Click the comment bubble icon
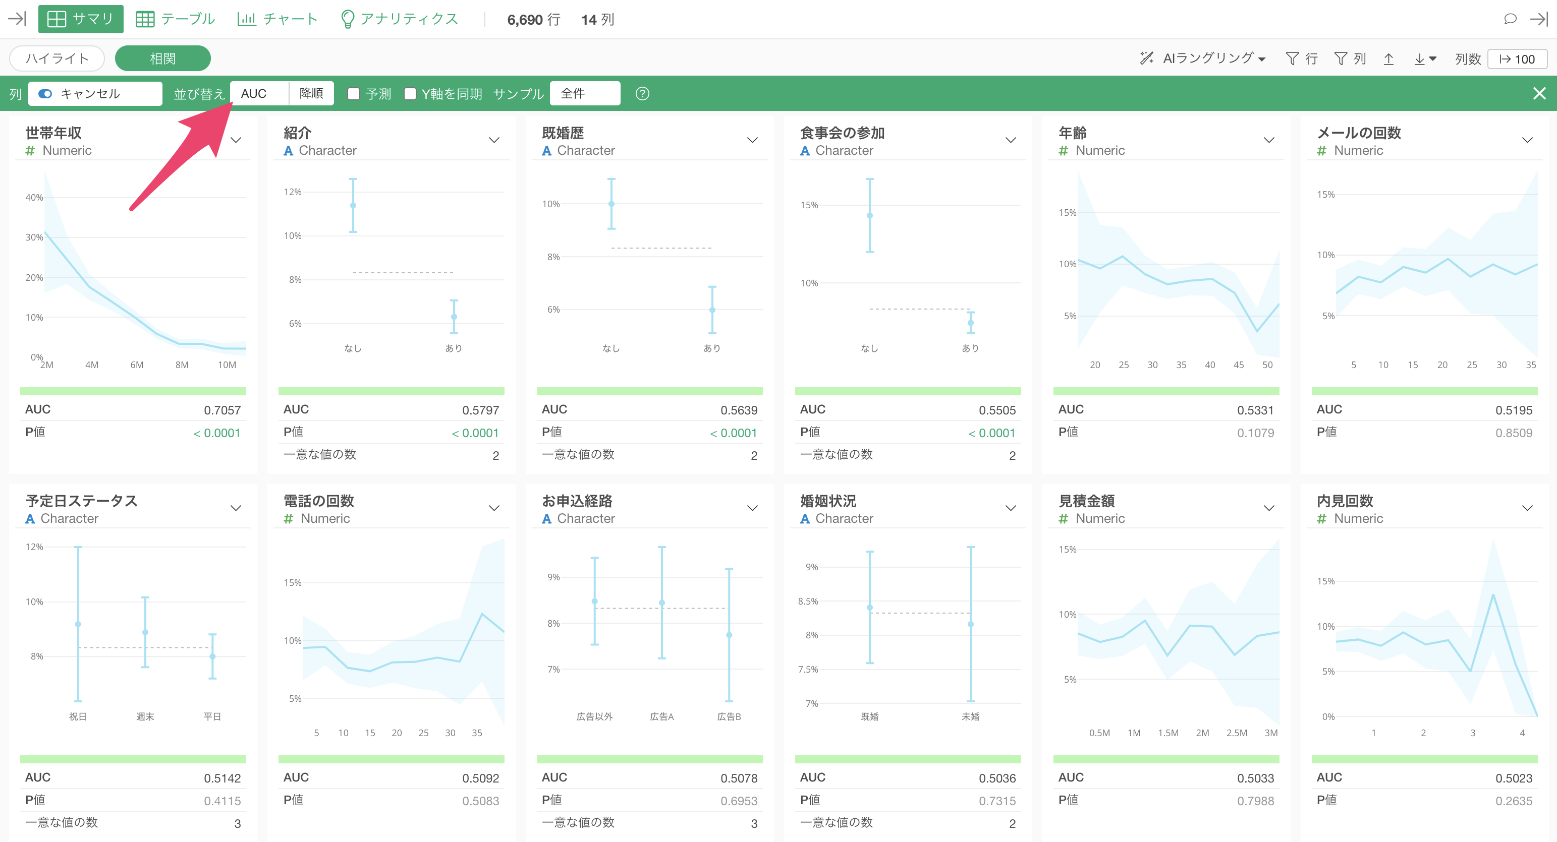 [x=1510, y=19]
